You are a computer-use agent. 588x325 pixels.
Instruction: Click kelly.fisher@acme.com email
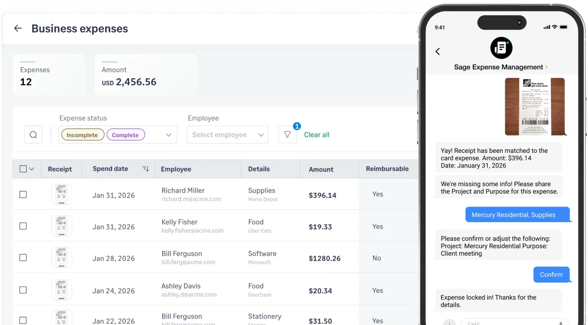click(192, 231)
